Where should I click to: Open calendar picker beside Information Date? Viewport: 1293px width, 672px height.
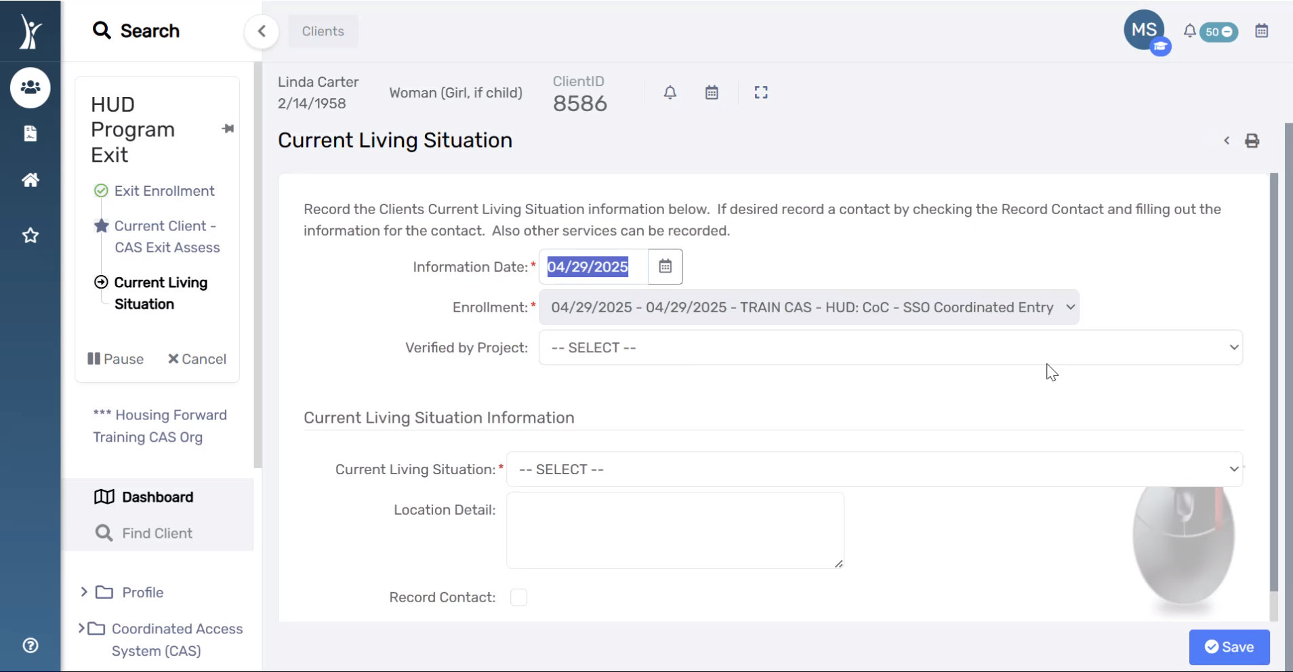[665, 267]
